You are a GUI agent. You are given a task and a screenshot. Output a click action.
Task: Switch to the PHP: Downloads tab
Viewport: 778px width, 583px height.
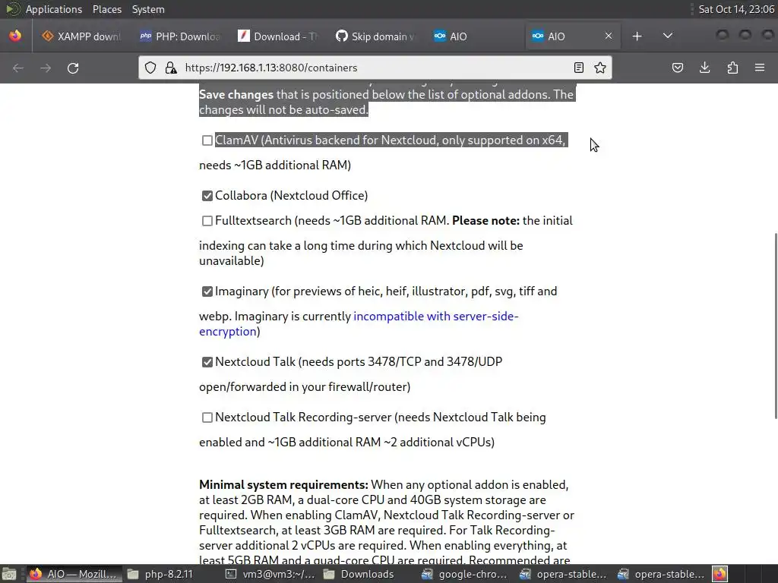pos(179,36)
